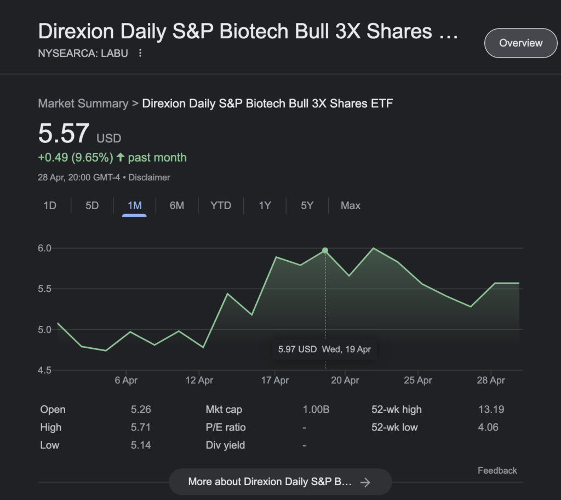Switch chart to 1D range

click(x=50, y=206)
